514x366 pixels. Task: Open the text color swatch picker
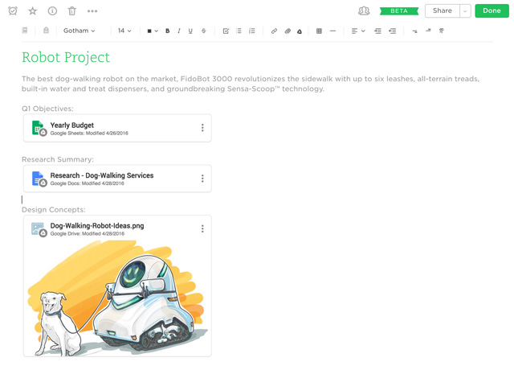tap(152, 31)
